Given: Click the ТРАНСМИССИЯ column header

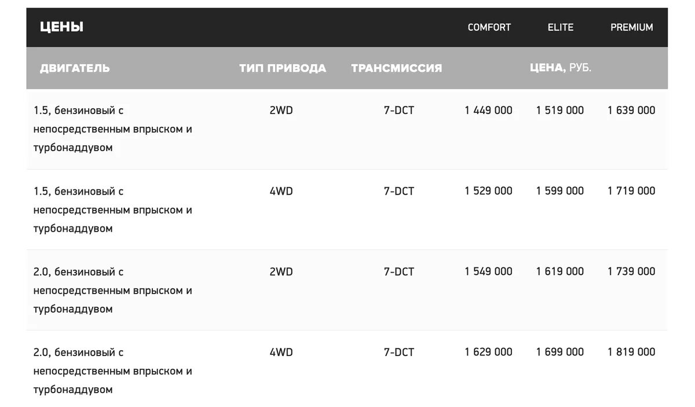Looking at the screenshot, I should pos(397,68).
